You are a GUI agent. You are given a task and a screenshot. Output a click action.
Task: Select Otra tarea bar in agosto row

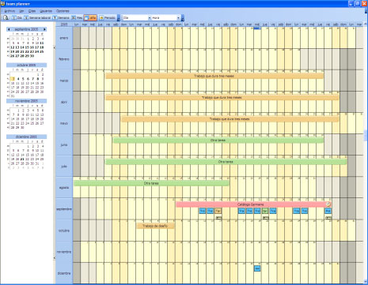tap(151, 183)
